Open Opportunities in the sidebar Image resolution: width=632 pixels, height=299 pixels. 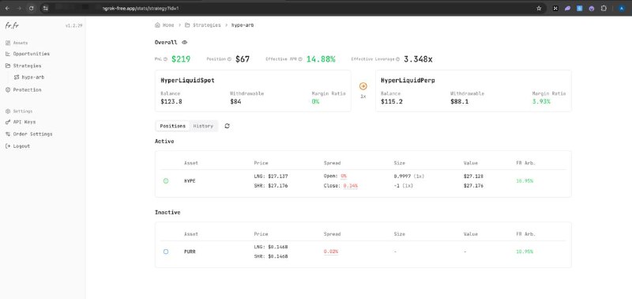[31, 54]
